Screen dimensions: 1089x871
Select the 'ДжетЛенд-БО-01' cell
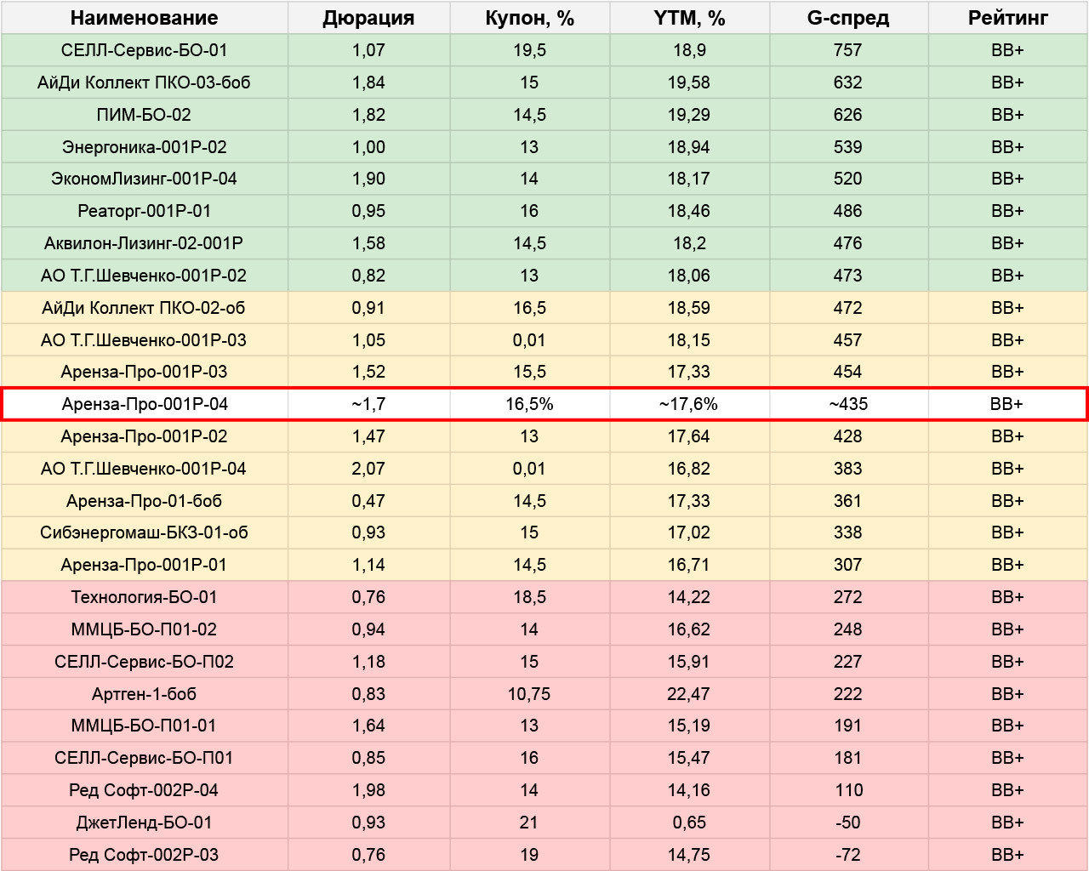pos(145,823)
